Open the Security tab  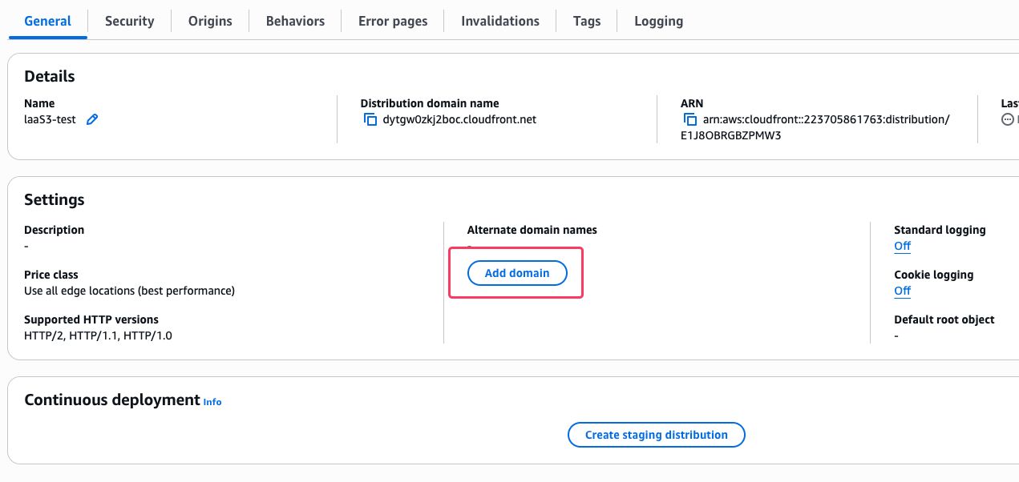click(x=129, y=21)
